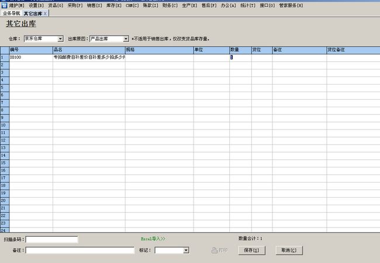This screenshot has height=263, width=380.
Task: Open the 财务 menu
Action: pos(170,5)
